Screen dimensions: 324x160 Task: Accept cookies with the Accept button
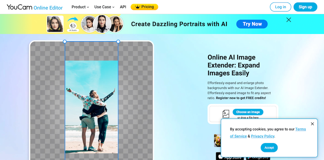[x=269, y=148]
